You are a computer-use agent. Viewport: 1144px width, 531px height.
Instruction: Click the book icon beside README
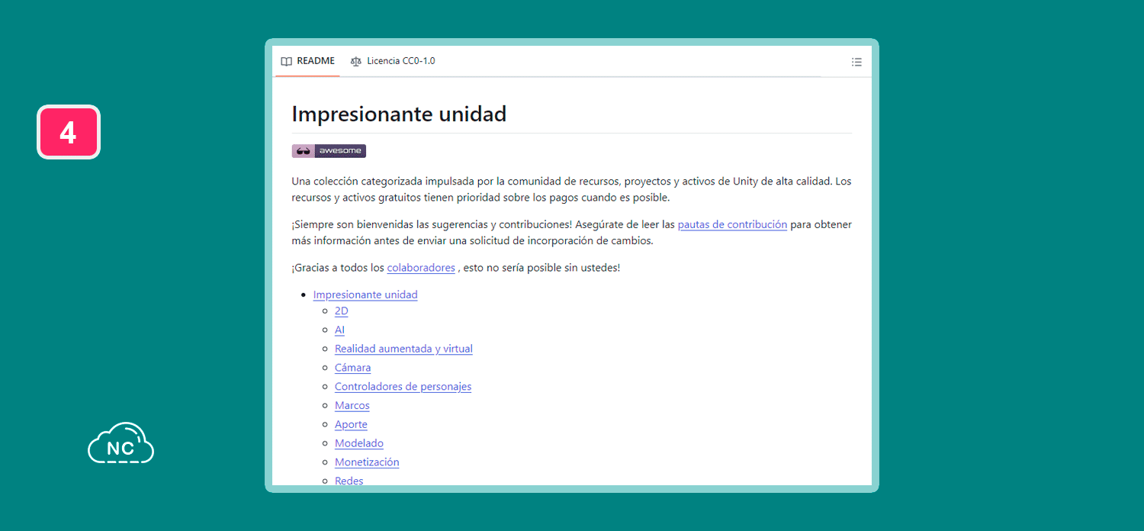pos(286,62)
